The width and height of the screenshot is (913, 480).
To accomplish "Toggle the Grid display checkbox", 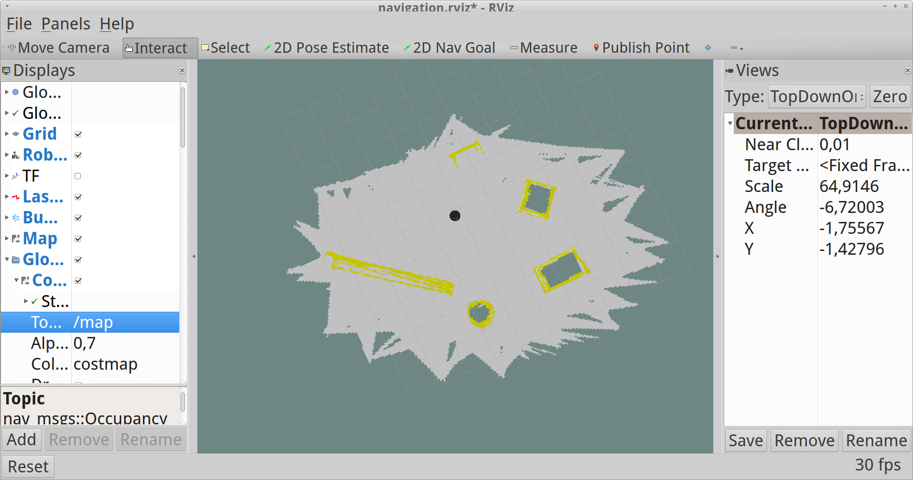I will click(78, 134).
